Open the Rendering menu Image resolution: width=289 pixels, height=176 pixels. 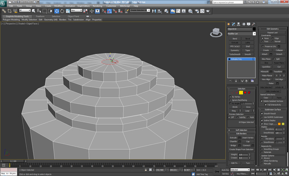[x=98, y=6]
